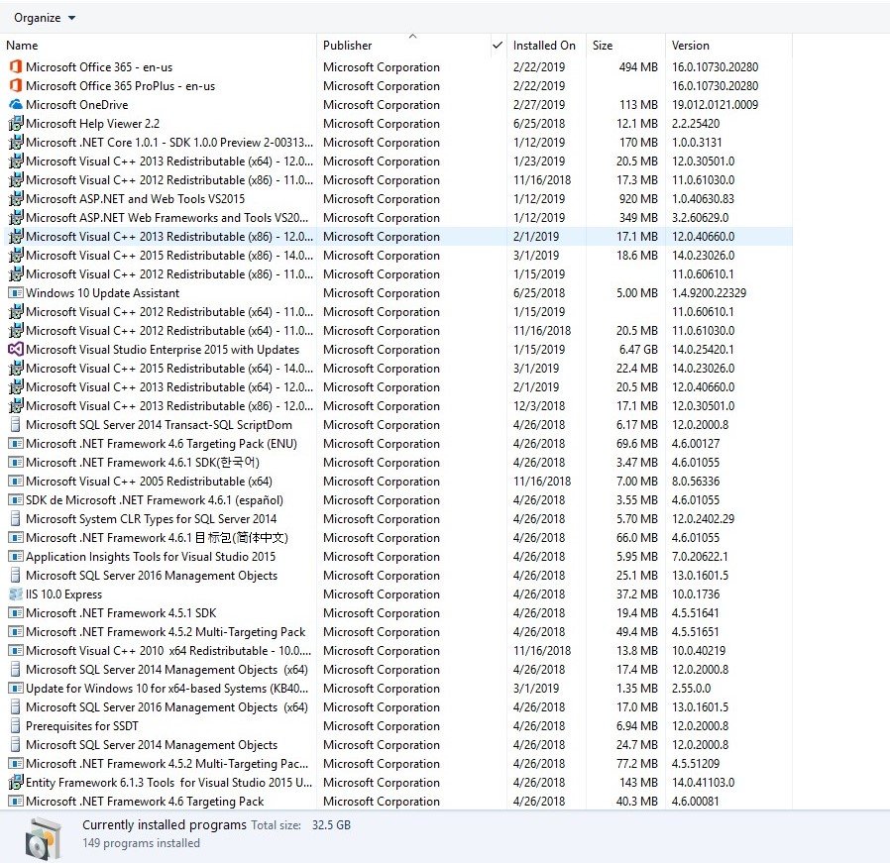Select IIS 10.0 Express program name
The image size is (890, 863).
click(63, 594)
